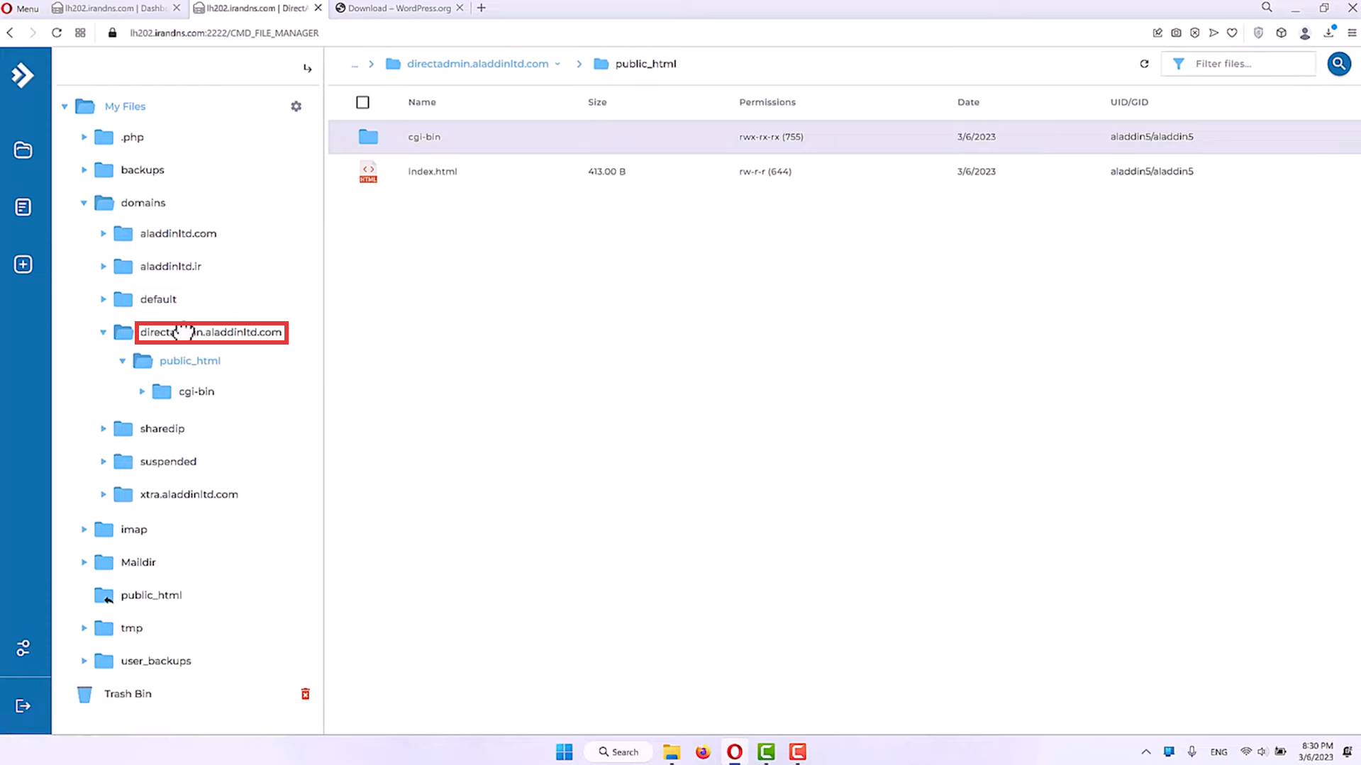Collapse the domains folder arrow
1361x765 pixels.
click(x=84, y=203)
